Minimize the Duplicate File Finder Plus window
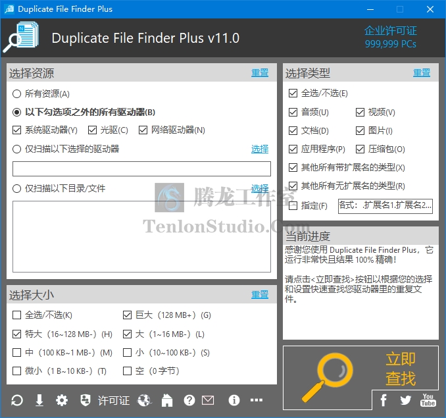This screenshot has width=446, height=418. (x=370, y=9)
